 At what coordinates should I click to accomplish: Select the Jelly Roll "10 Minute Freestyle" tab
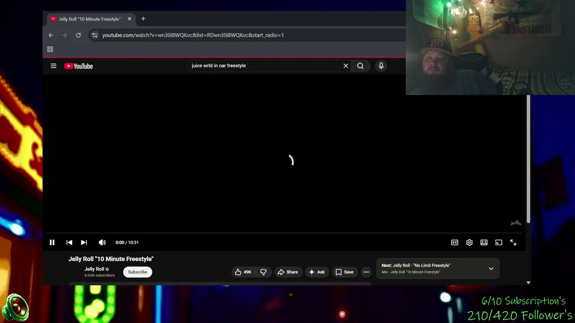click(x=89, y=19)
